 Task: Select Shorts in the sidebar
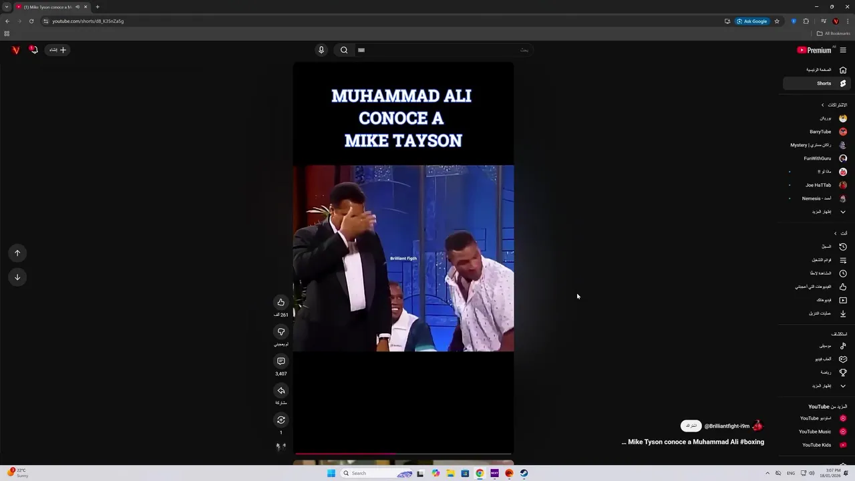[816, 84]
